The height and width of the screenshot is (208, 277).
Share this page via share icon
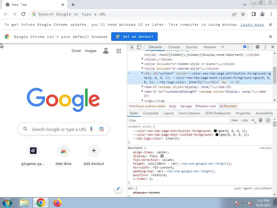[234, 14]
